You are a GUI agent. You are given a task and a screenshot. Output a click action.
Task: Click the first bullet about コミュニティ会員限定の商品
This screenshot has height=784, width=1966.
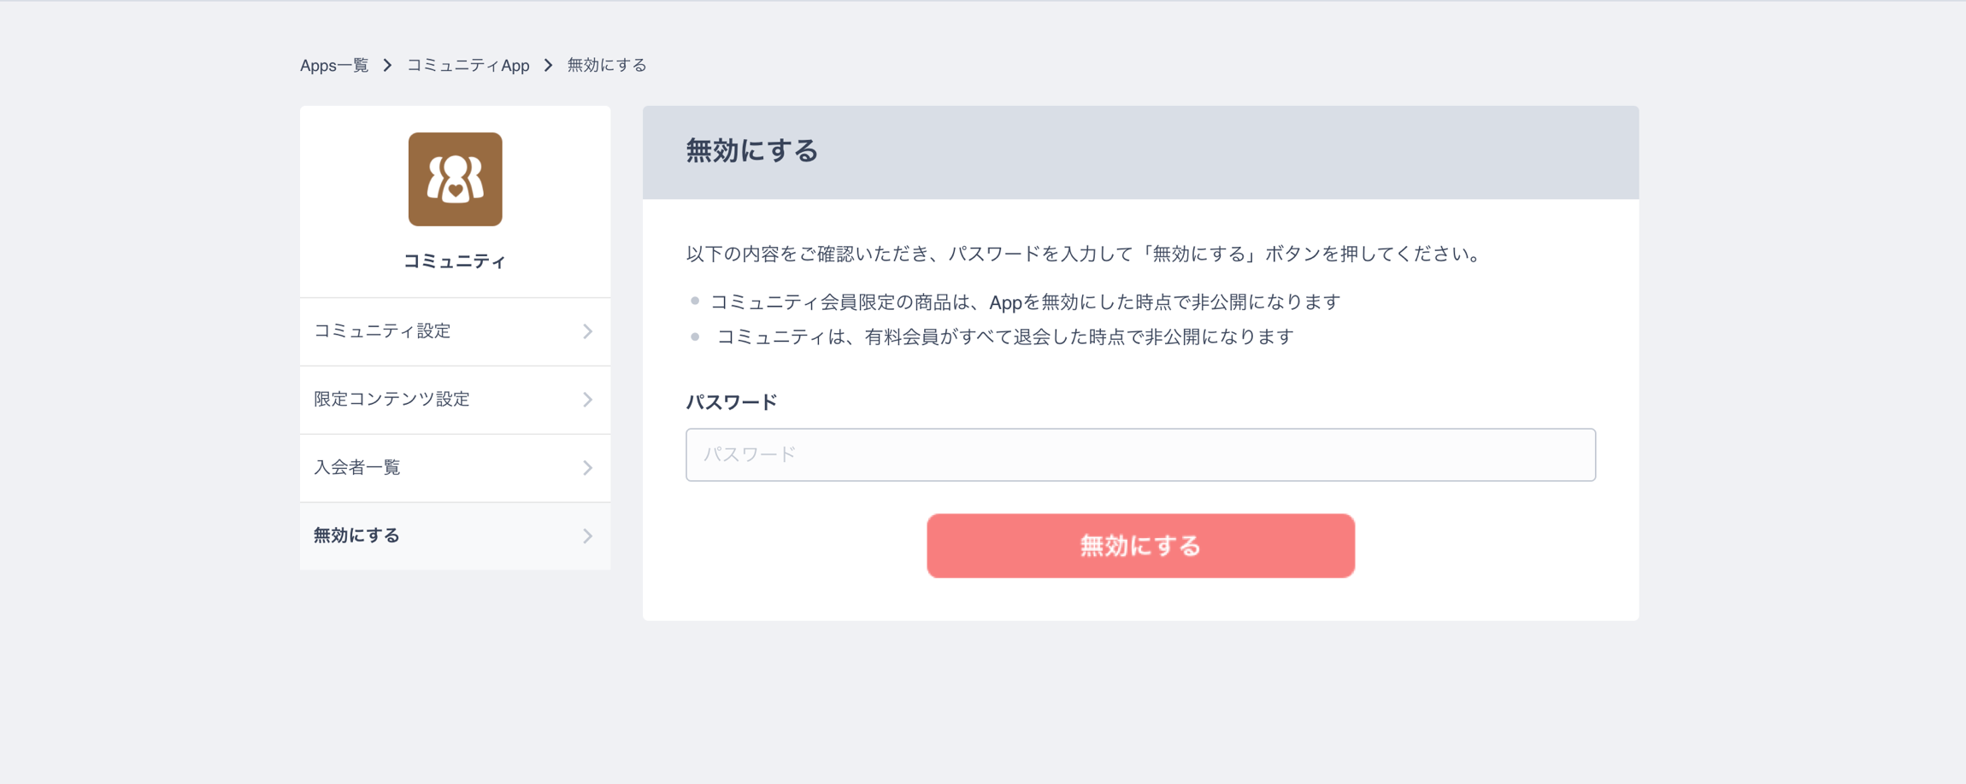pyautogui.click(x=1025, y=302)
